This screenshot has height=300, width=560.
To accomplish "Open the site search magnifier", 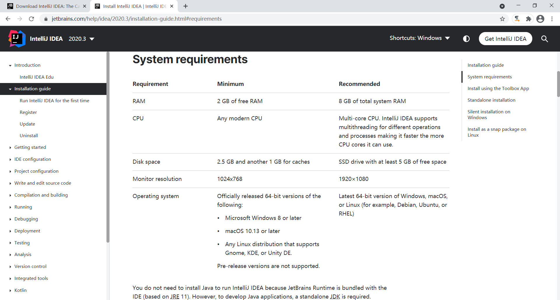I will [544, 39].
